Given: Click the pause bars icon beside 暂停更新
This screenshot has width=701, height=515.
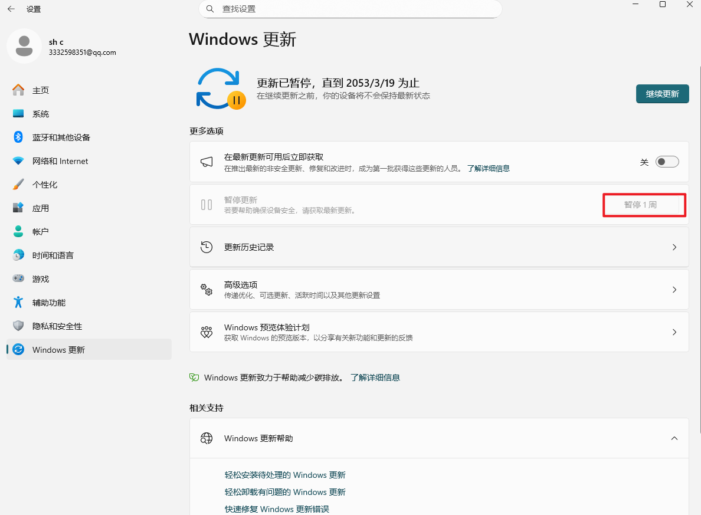Looking at the screenshot, I should [207, 205].
